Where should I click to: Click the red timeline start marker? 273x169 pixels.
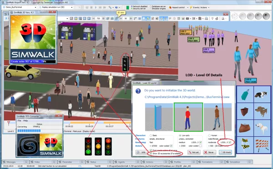[x=8, y=123]
